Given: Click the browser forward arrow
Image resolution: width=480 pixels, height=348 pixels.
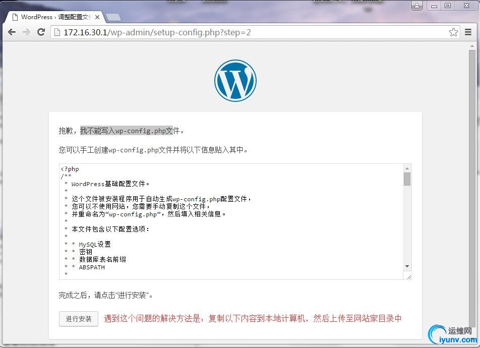Looking at the screenshot, I should pyautogui.click(x=27, y=32).
